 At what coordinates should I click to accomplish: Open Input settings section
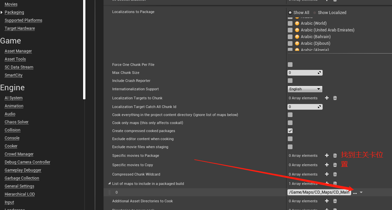(9, 202)
